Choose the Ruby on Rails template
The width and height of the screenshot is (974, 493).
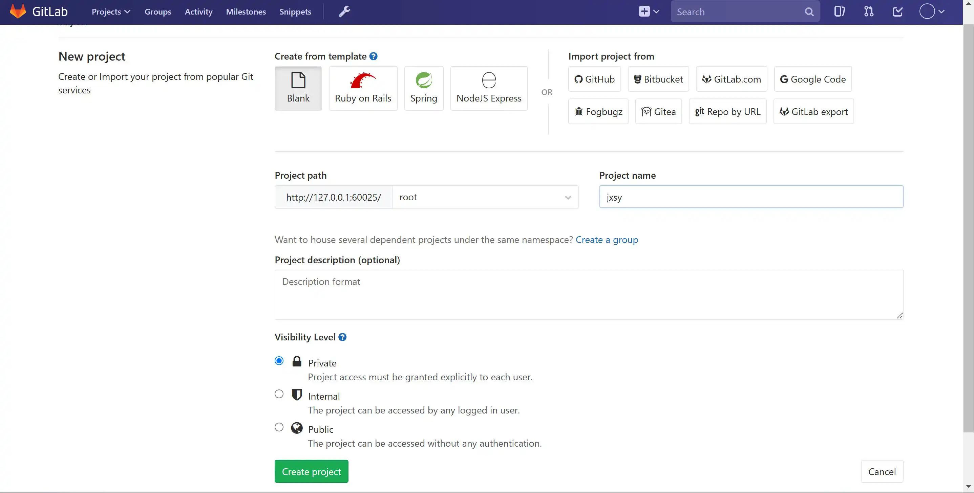(363, 88)
